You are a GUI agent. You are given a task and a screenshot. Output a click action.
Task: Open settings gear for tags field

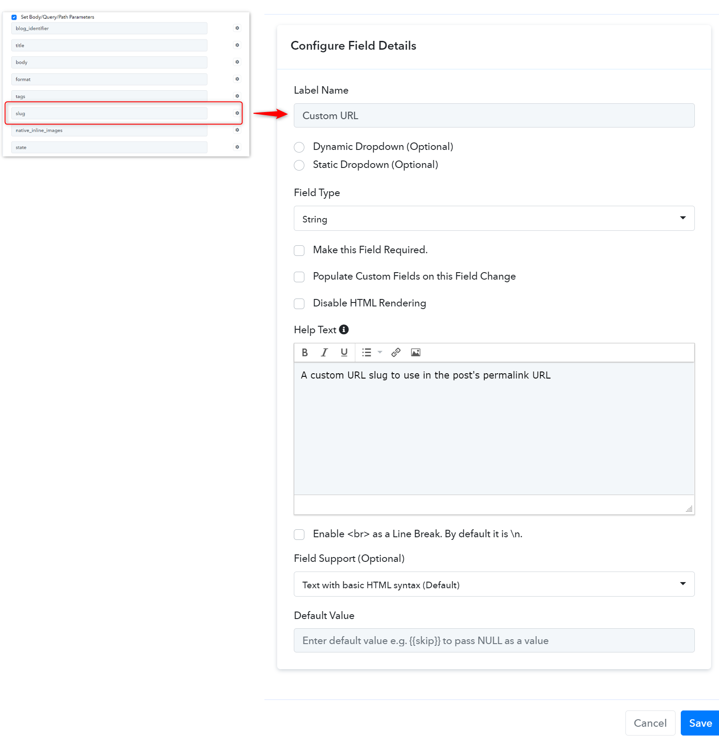[237, 96]
